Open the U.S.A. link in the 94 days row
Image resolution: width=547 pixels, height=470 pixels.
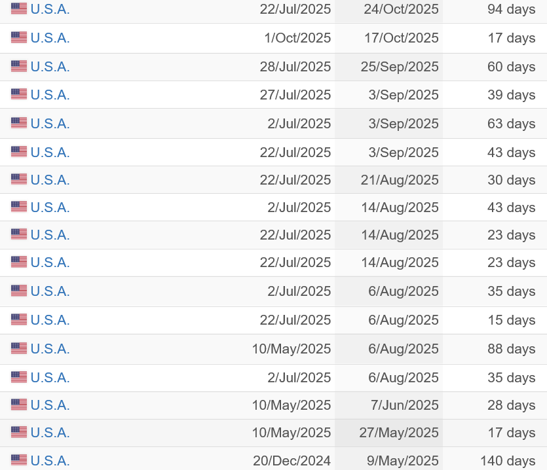[50, 9]
